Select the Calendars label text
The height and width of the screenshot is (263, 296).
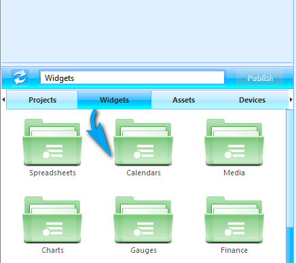(x=143, y=173)
